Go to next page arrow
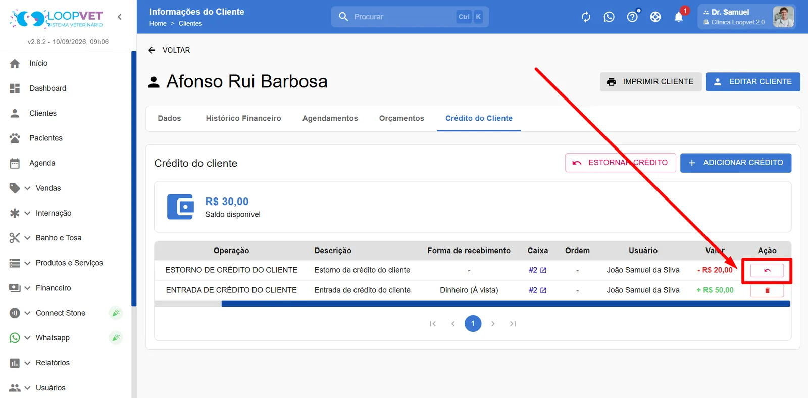This screenshot has width=808, height=398. click(493, 324)
